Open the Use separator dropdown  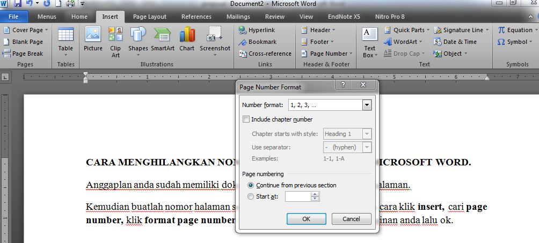(x=367, y=147)
